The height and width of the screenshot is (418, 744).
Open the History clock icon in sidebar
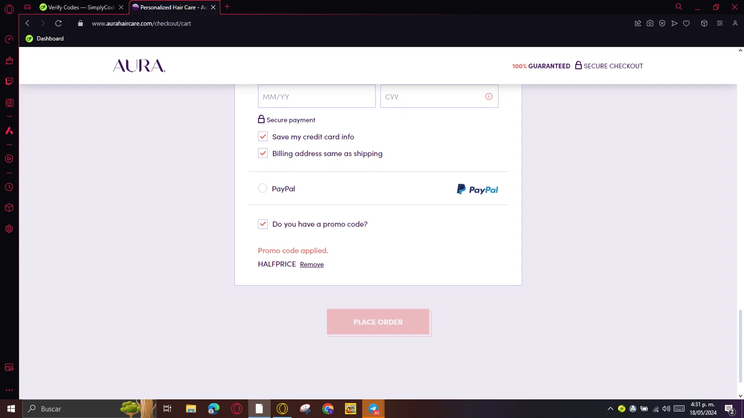click(9, 187)
